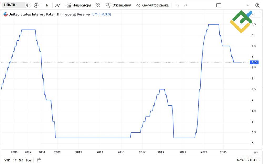Screen dimensions: 263x164
Task: Create an alert via Оповещения
Action: [x=119, y=5]
